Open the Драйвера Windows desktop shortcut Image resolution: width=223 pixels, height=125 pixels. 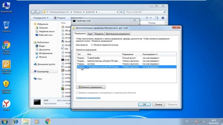click(x=6, y=86)
